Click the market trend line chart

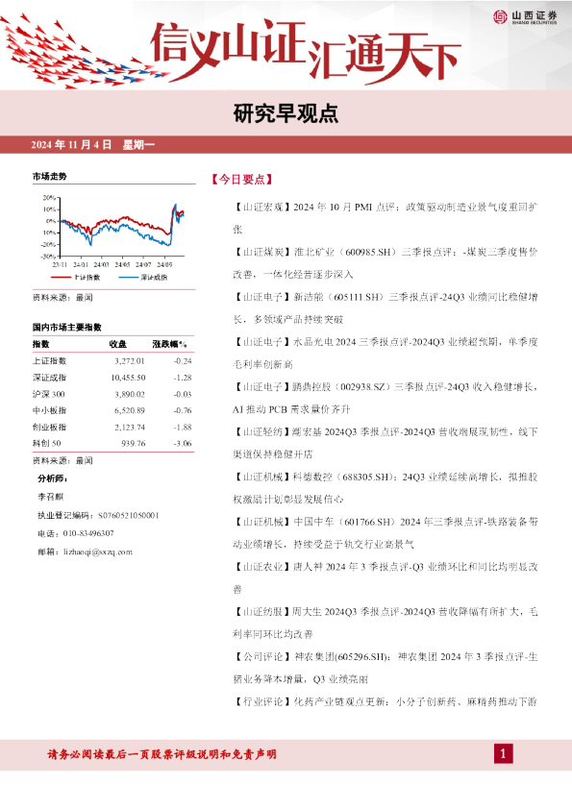(113, 232)
